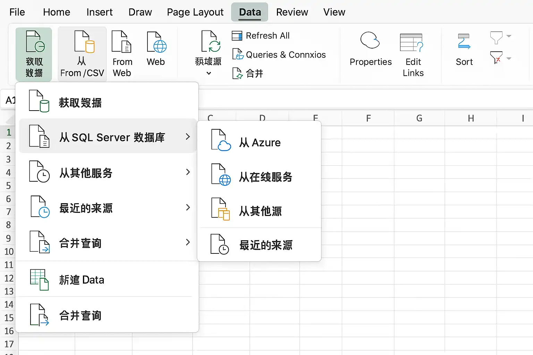Expand the 从其他服务 submenu arrow

[x=188, y=172]
